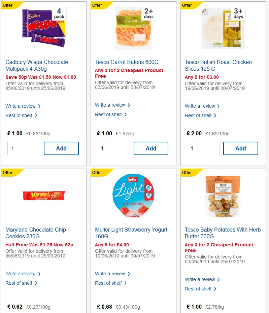
Task: Expand the Wispa Write a review chevron
Action: pos(39,106)
